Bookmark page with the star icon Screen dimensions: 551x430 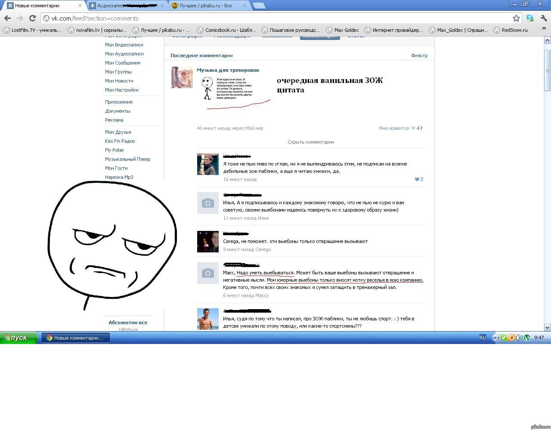[x=516, y=18]
